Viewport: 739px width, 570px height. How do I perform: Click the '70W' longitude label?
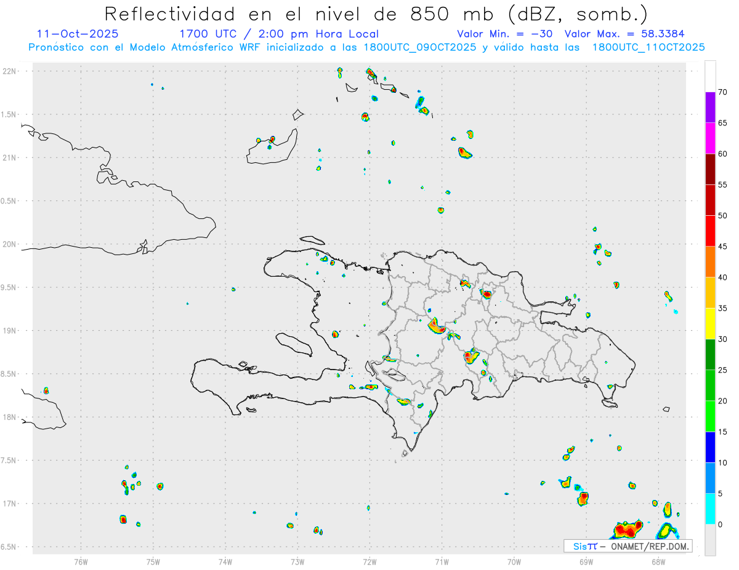point(514,561)
